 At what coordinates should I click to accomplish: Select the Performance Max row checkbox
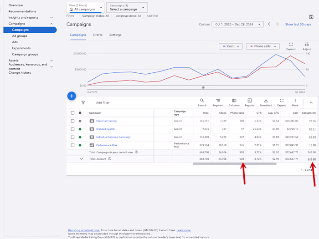click(72, 145)
